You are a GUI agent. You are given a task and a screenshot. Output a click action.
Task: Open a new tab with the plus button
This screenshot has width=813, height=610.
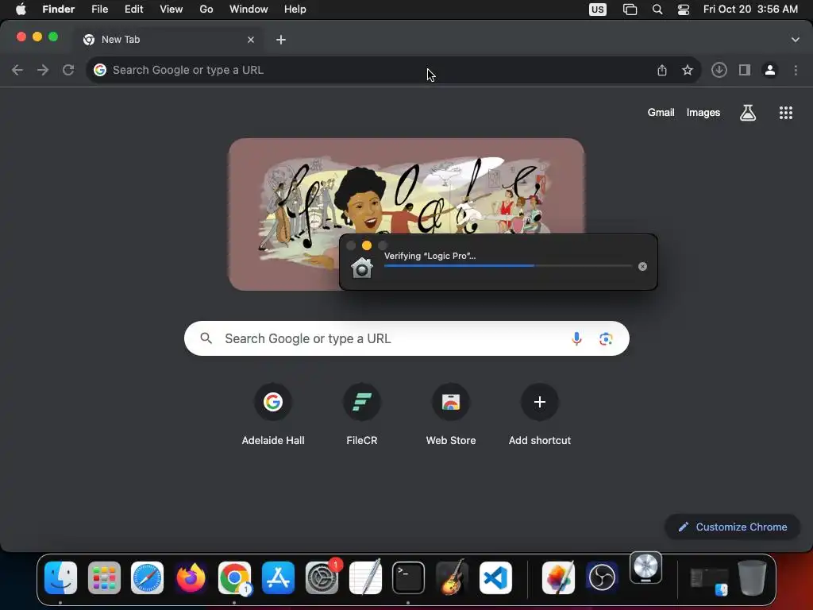281,40
